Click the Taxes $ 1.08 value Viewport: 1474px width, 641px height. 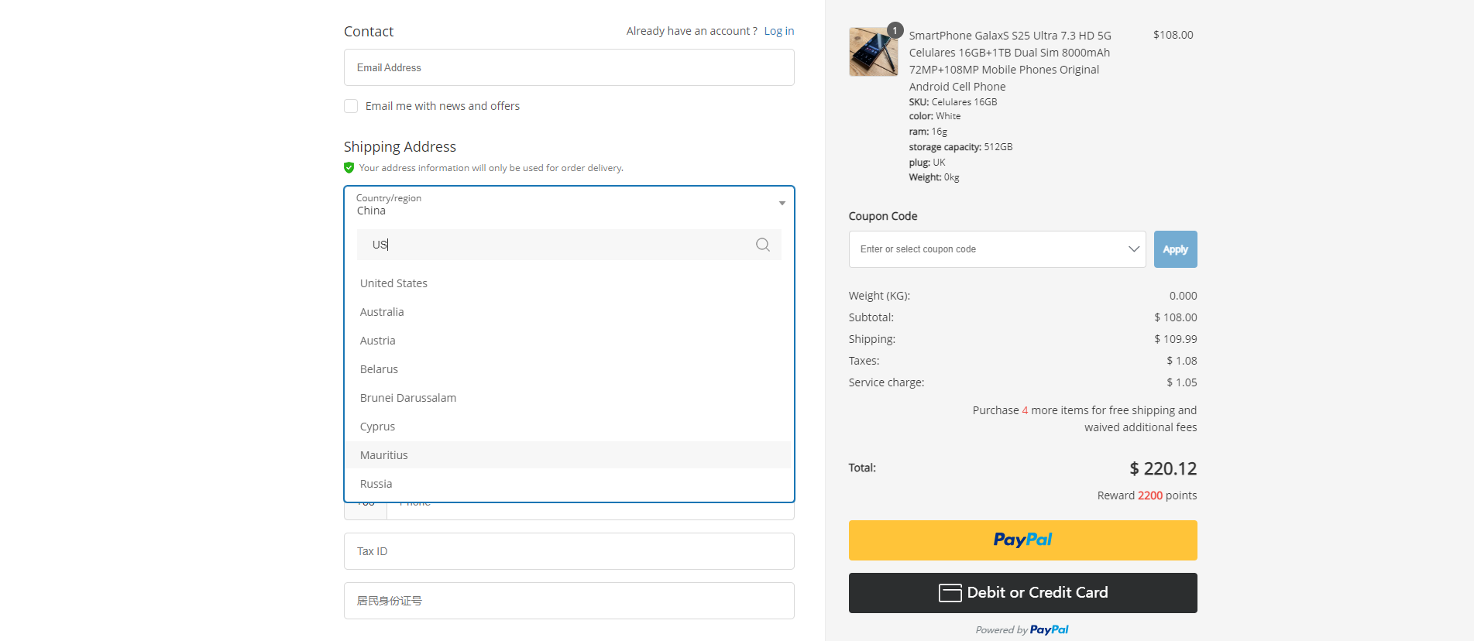pyautogui.click(x=1182, y=361)
